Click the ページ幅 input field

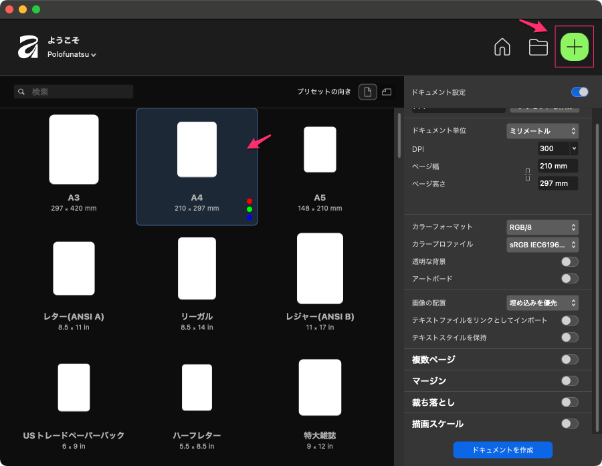(557, 166)
